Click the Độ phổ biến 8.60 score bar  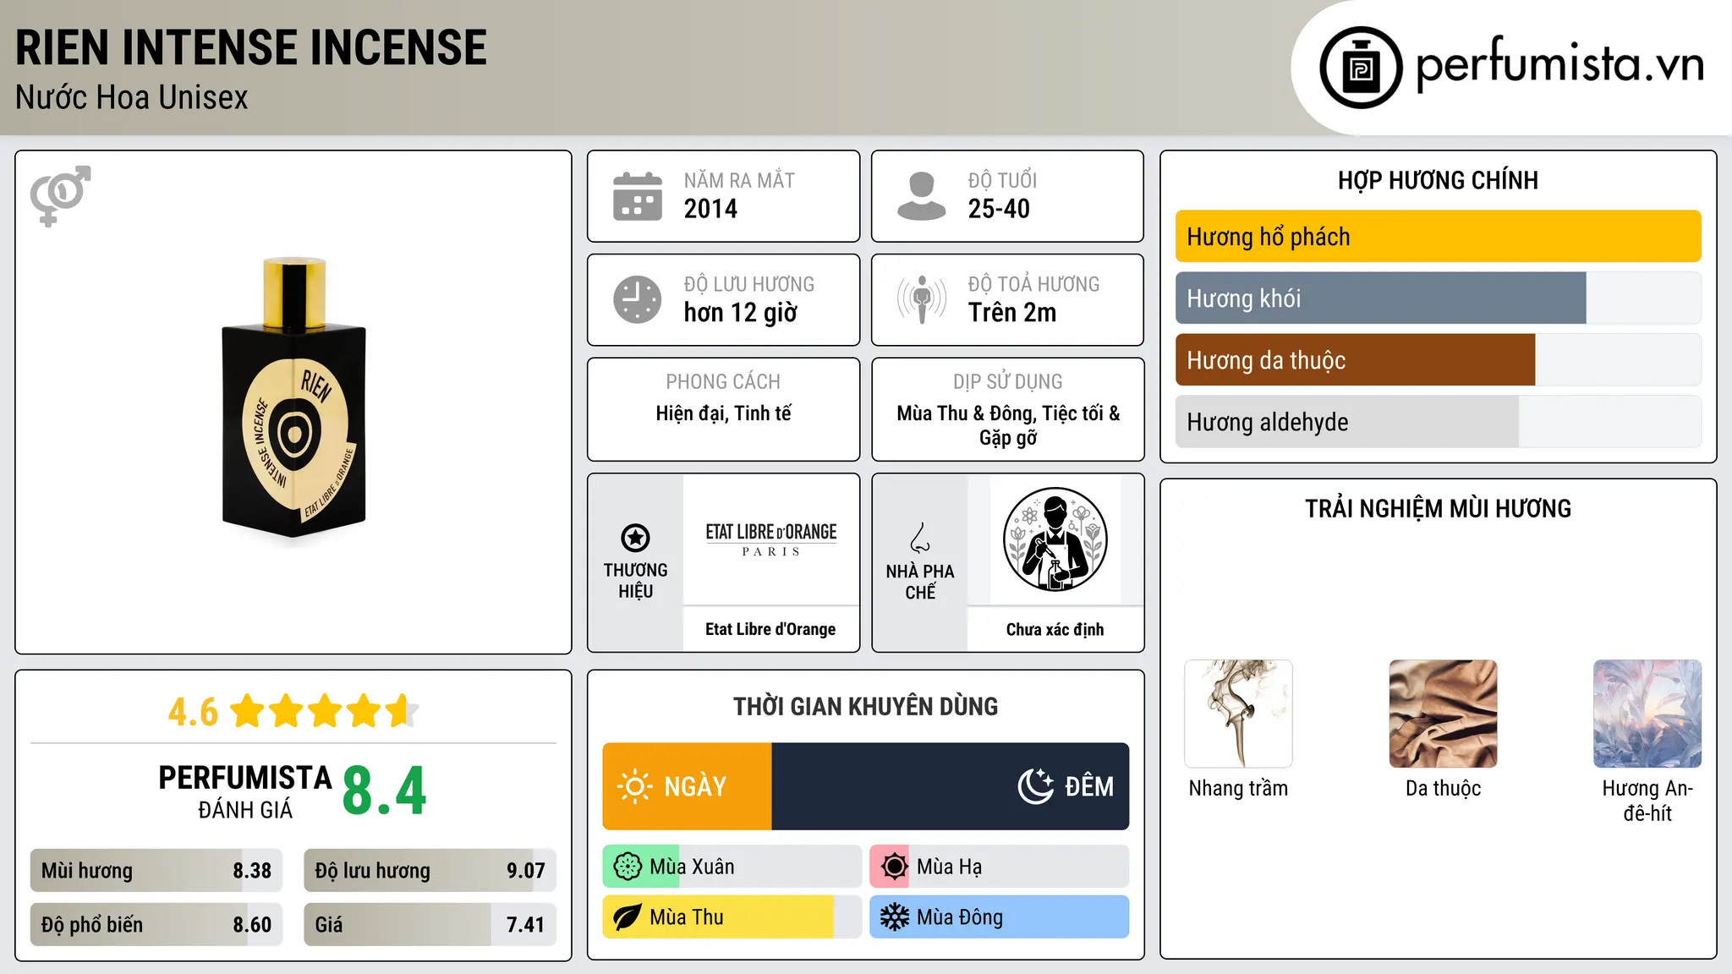pyautogui.click(x=156, y=925)
